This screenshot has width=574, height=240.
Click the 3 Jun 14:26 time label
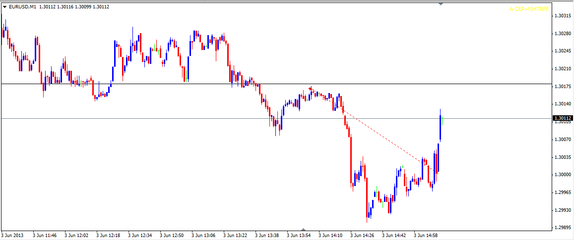click(362, 235)
